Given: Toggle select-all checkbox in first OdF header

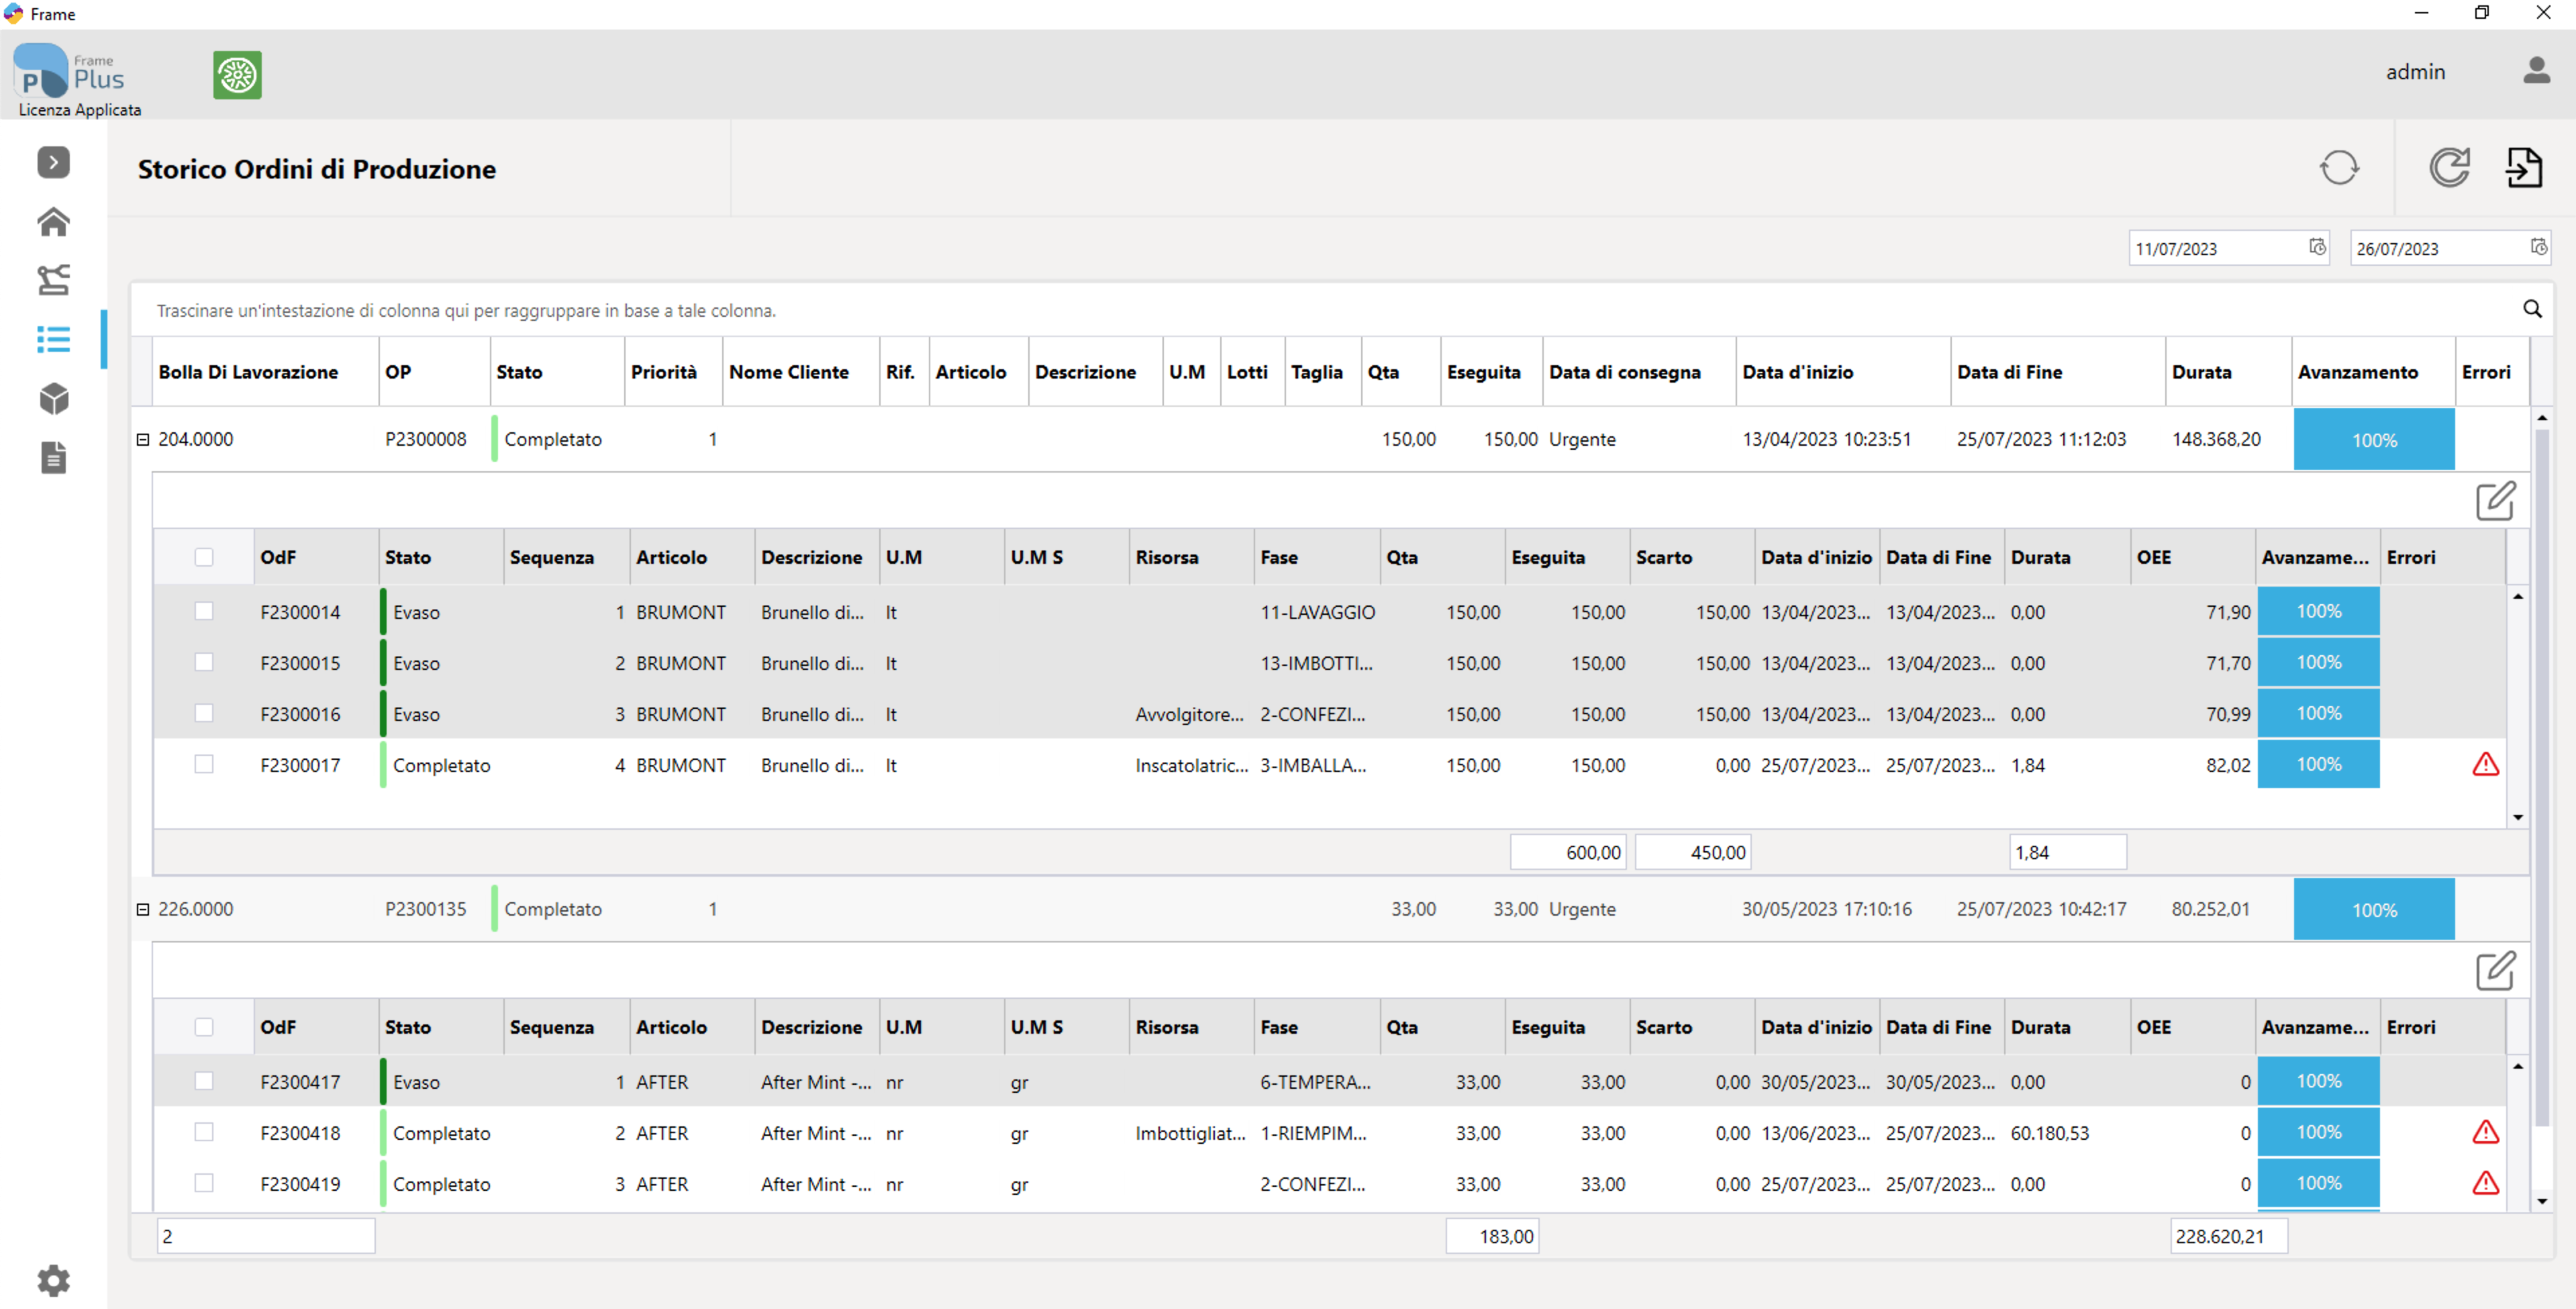Looking at the screenshot, I should coord(204,557).
